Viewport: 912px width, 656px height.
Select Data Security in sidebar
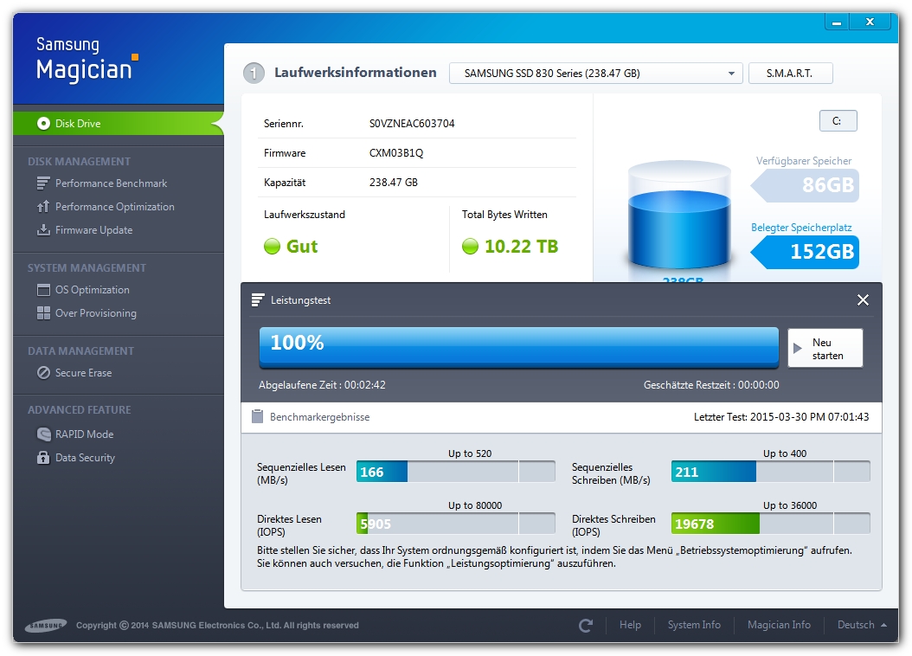[85, 458]
